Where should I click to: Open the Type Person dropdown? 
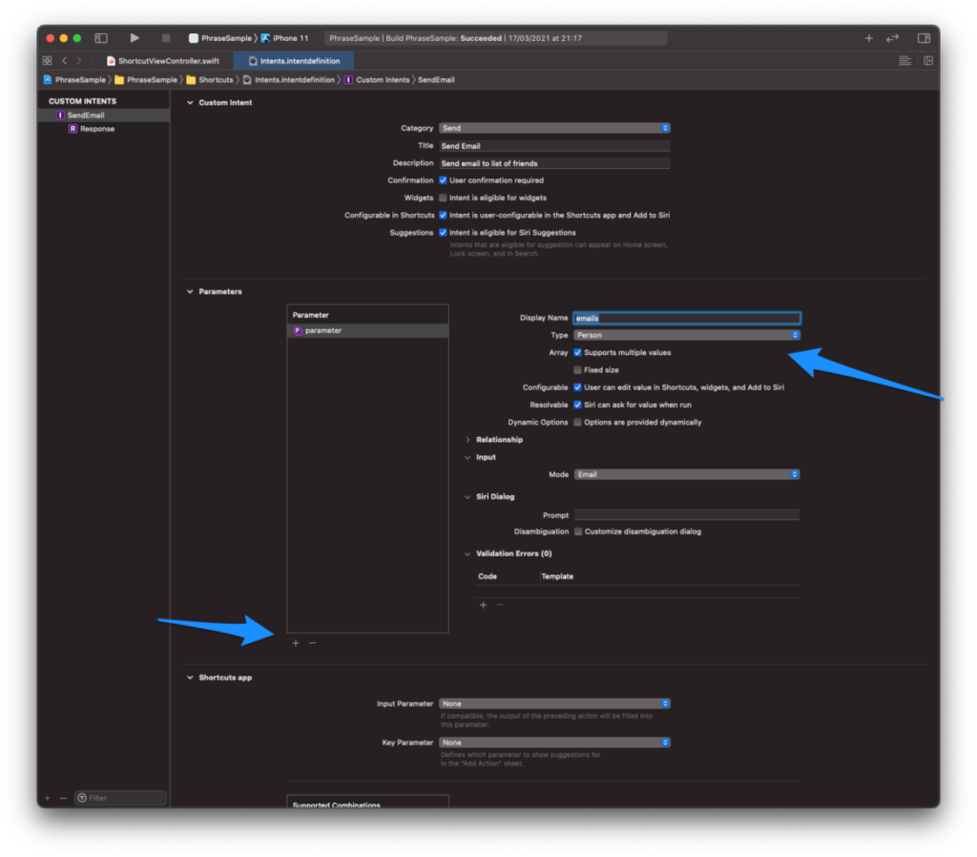687,335
